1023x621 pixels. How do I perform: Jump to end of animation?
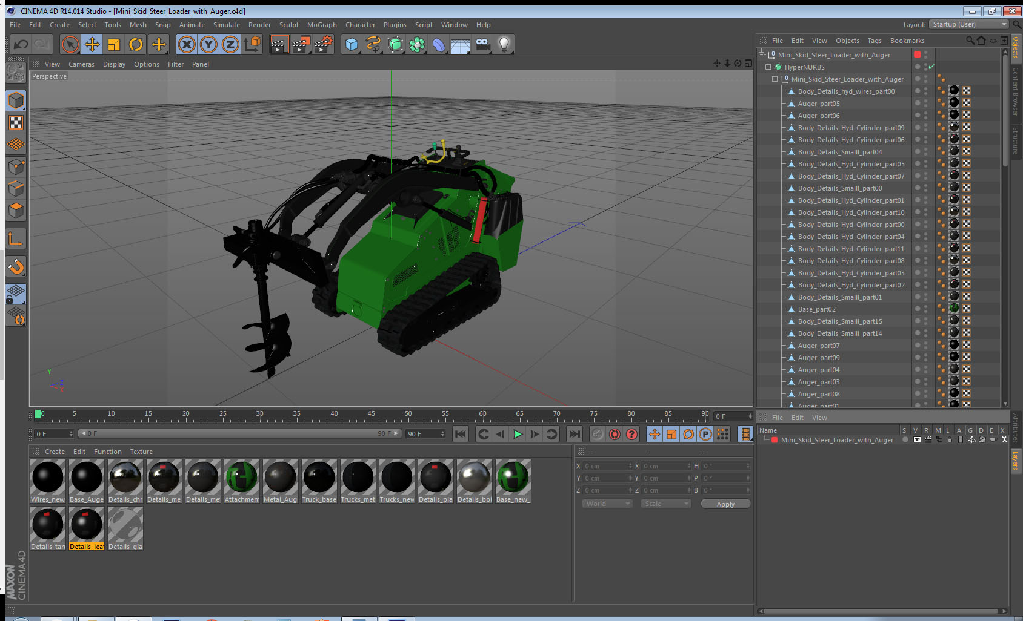tap(575, 434)
